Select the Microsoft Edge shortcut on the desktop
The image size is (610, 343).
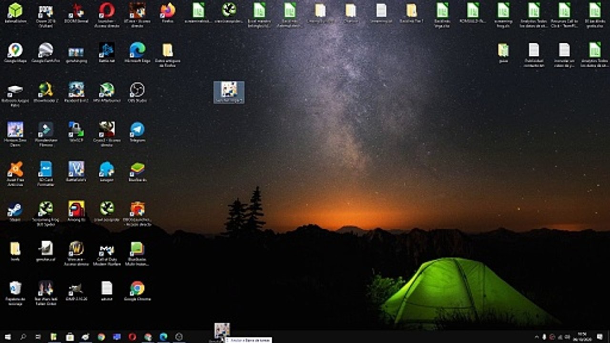pyautogui.click(x=137, y=53)
